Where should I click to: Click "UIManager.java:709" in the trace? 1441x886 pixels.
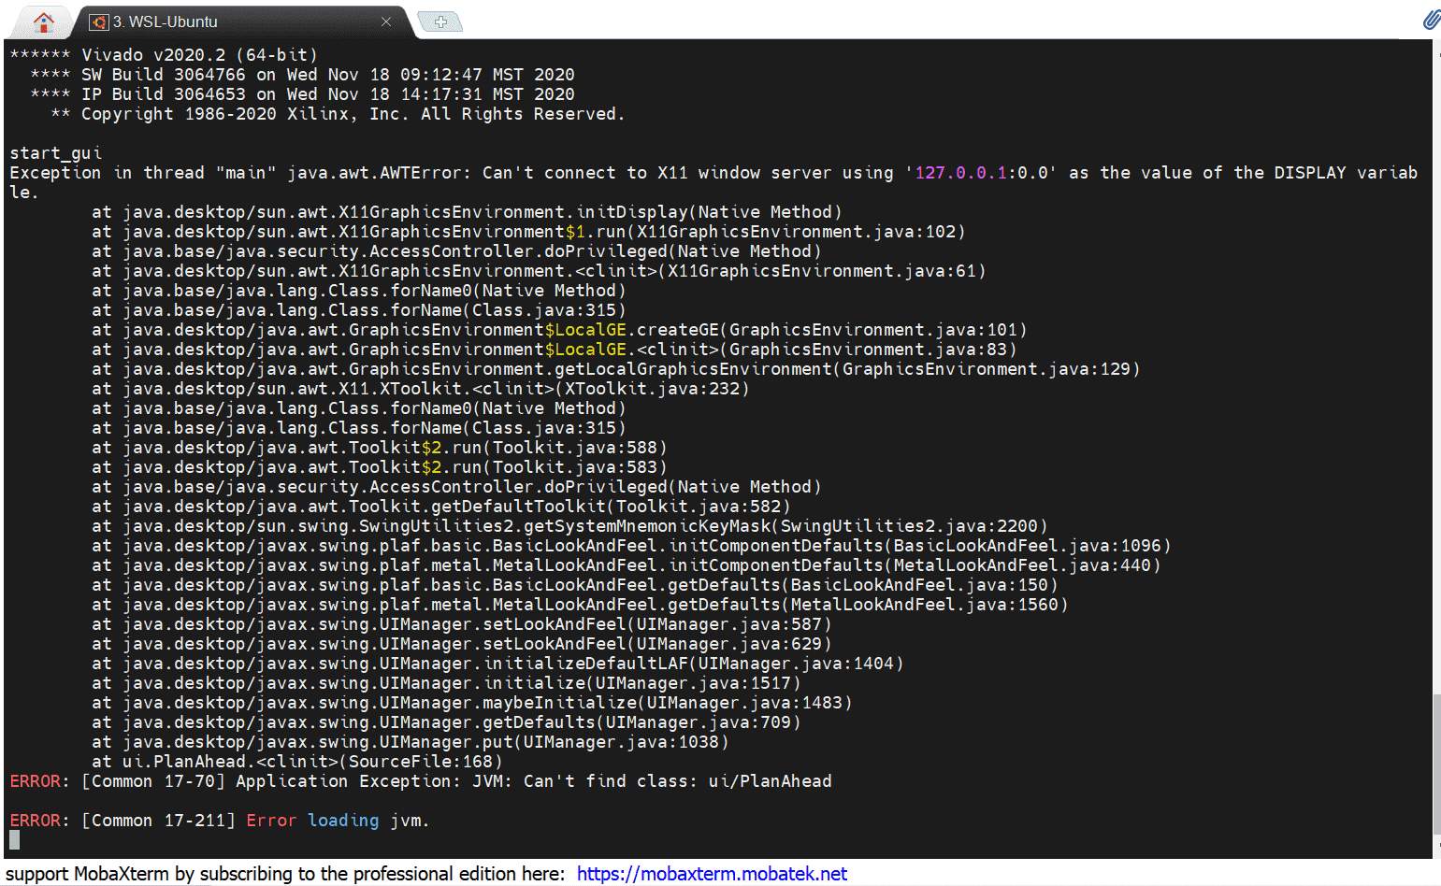pyautogui.click(x=699, y=722)
